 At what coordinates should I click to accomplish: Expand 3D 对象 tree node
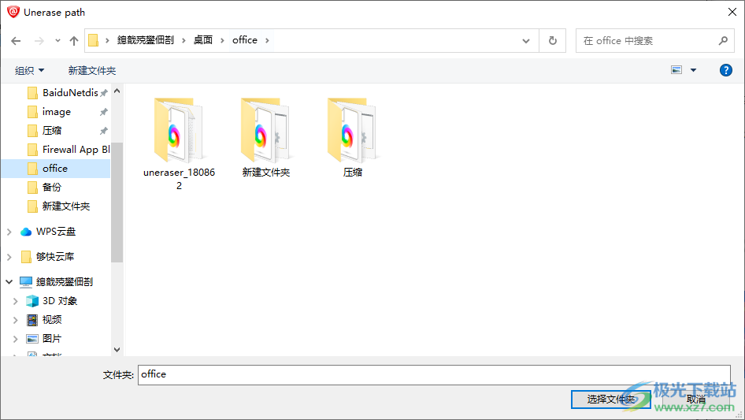click(15, 301)
